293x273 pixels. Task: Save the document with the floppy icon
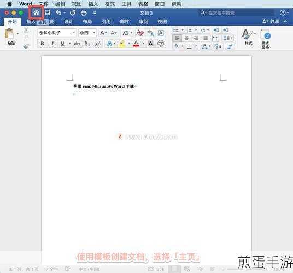(x=48, y=13)
